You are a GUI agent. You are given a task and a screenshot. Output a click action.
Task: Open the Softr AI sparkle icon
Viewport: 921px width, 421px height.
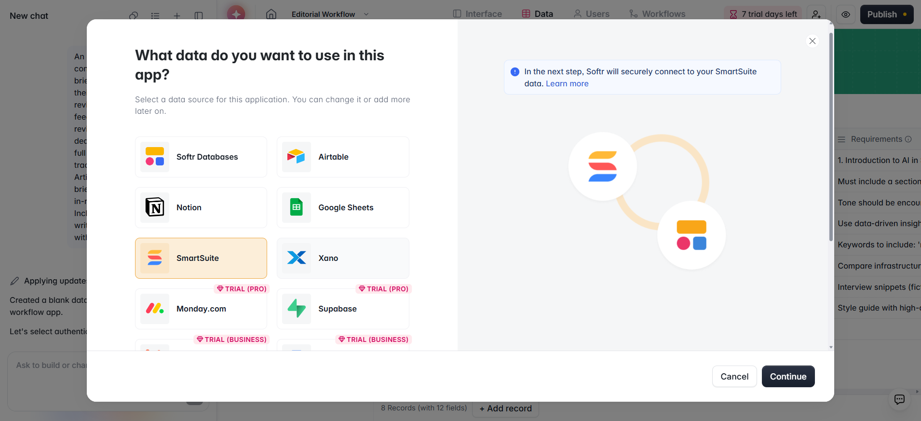(236, 14)
